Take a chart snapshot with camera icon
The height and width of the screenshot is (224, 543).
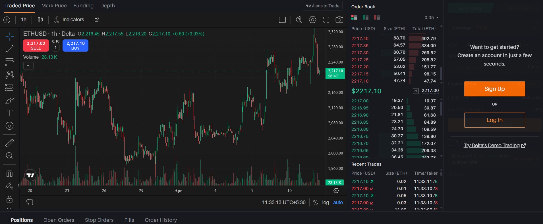click(x=339, y=20)
